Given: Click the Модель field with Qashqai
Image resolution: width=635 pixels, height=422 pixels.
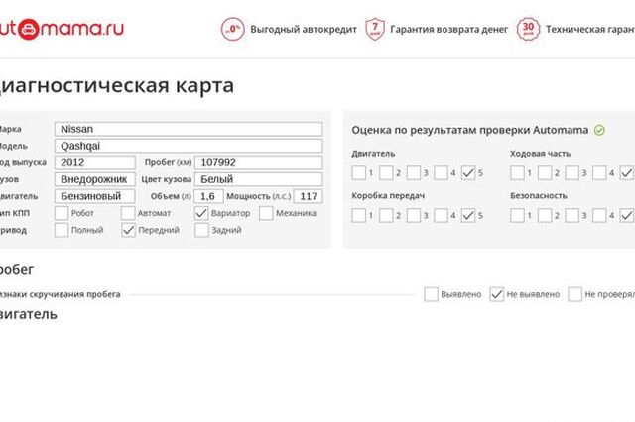Looking at the screenshot, I should (x=189, y=146).
